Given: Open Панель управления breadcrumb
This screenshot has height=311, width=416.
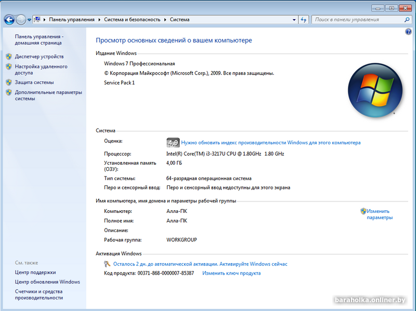Looking at the screenshot, I should [x=72, y=20].
